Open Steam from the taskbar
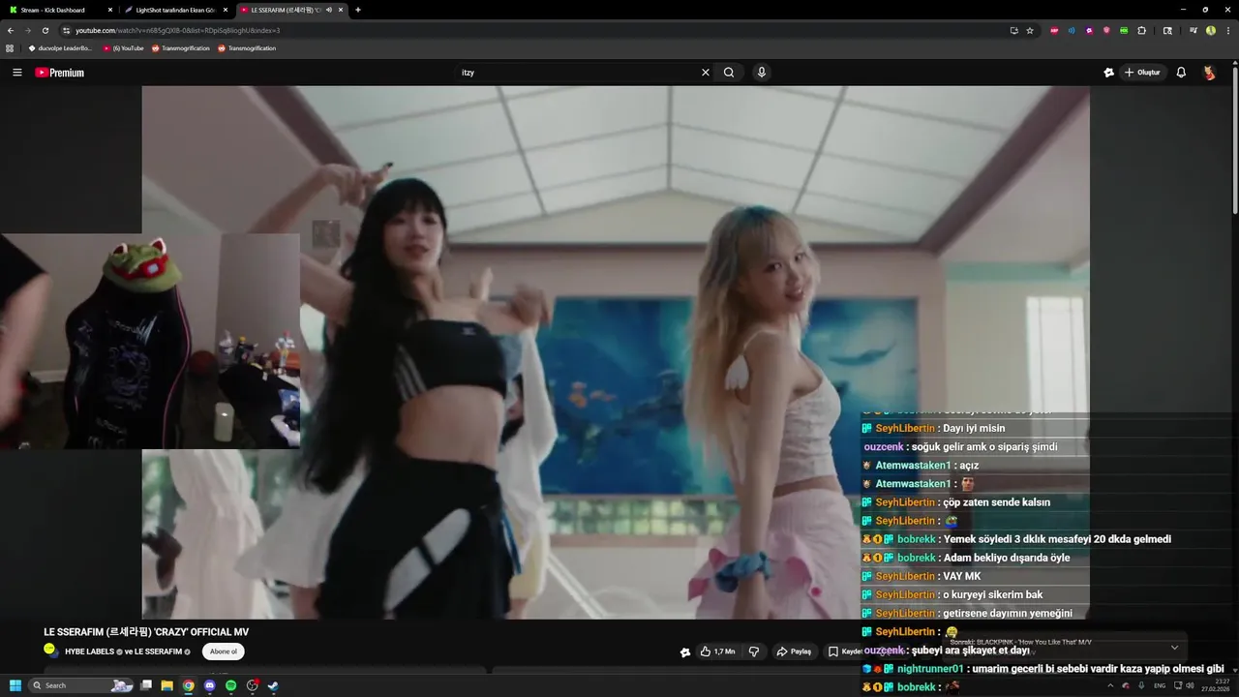 (274, 685)
